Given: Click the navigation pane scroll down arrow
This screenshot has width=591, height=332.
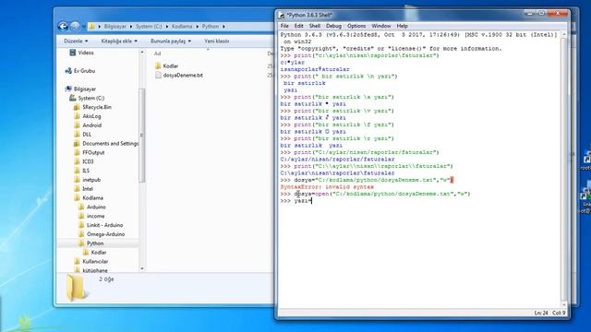Looking at the screenshot, I should click(x=142, y=268).
